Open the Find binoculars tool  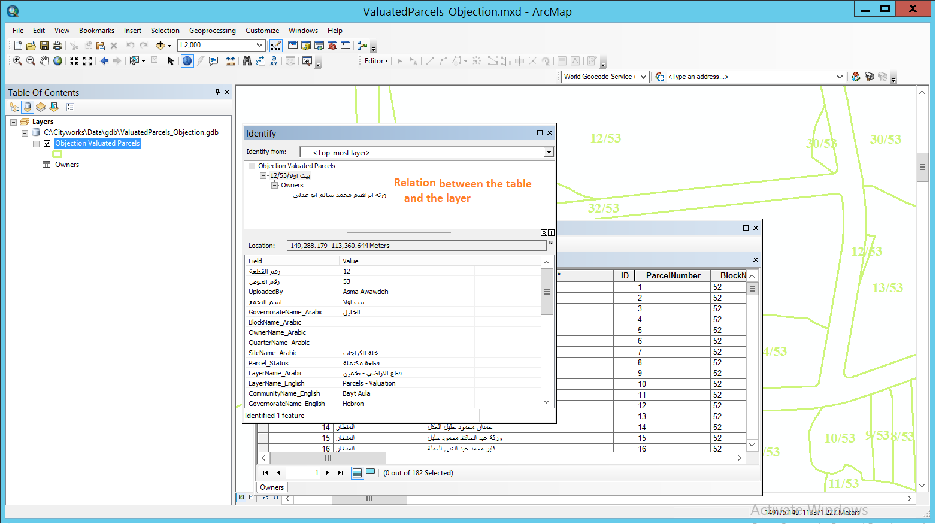tap(247, 61)
